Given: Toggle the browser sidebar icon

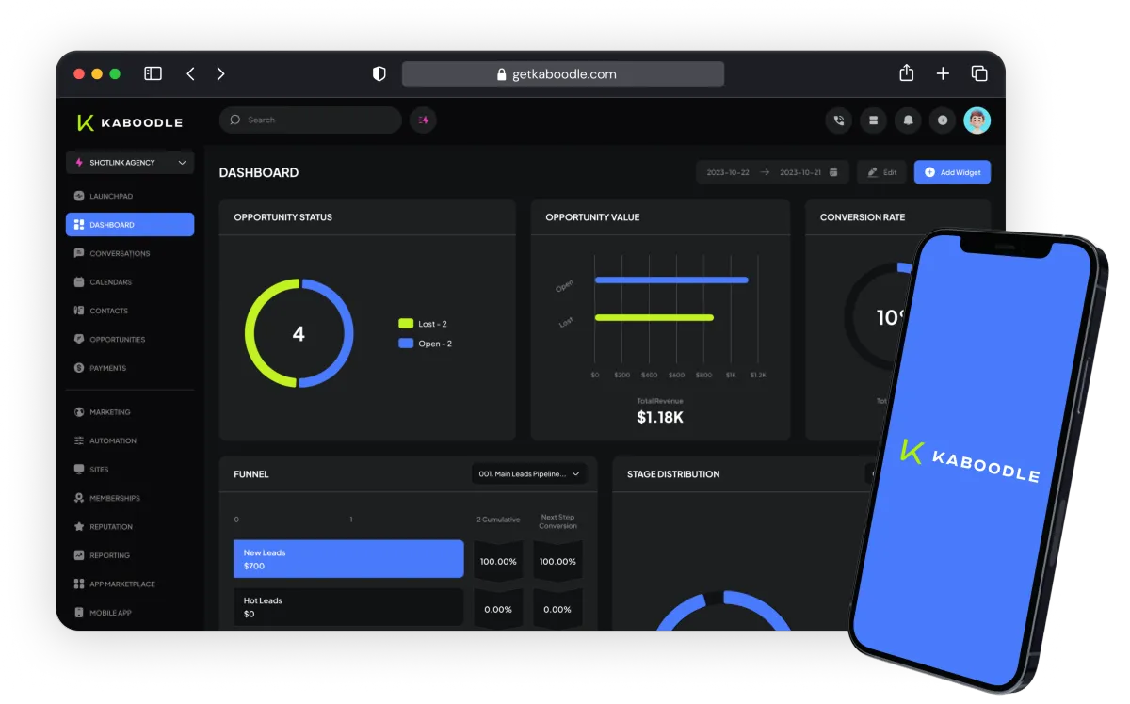Looking at the screenshot, I should tap(153, 73).
